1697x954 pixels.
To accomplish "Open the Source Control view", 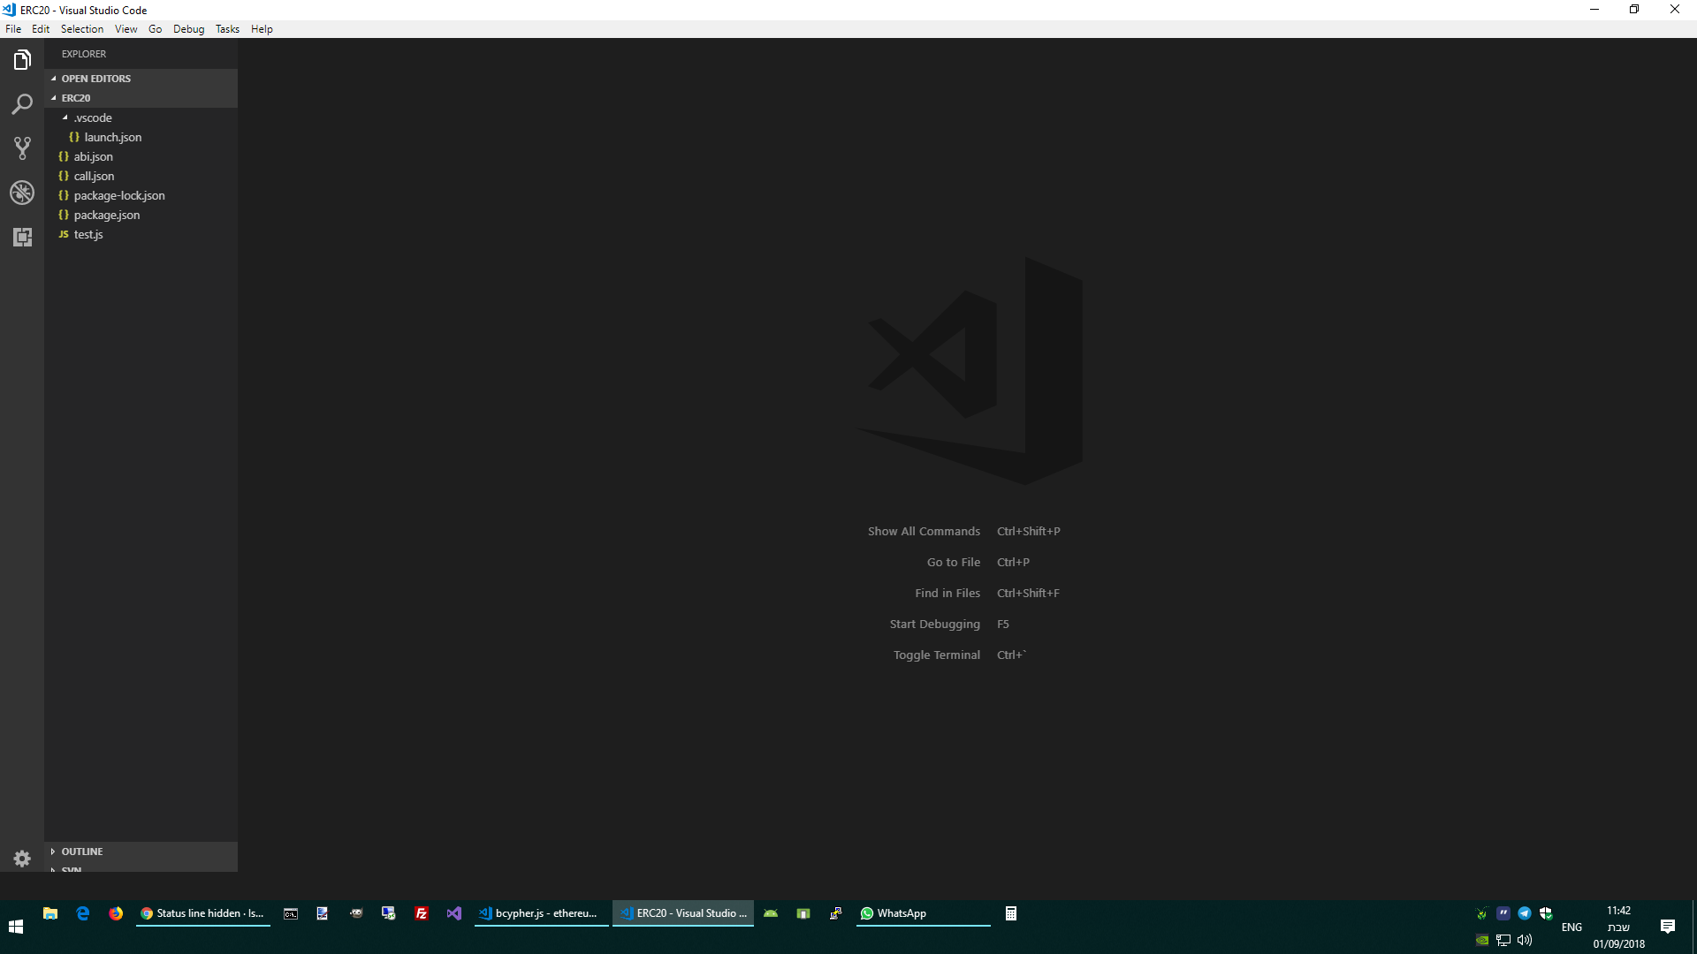I will [x=22, y=148].
